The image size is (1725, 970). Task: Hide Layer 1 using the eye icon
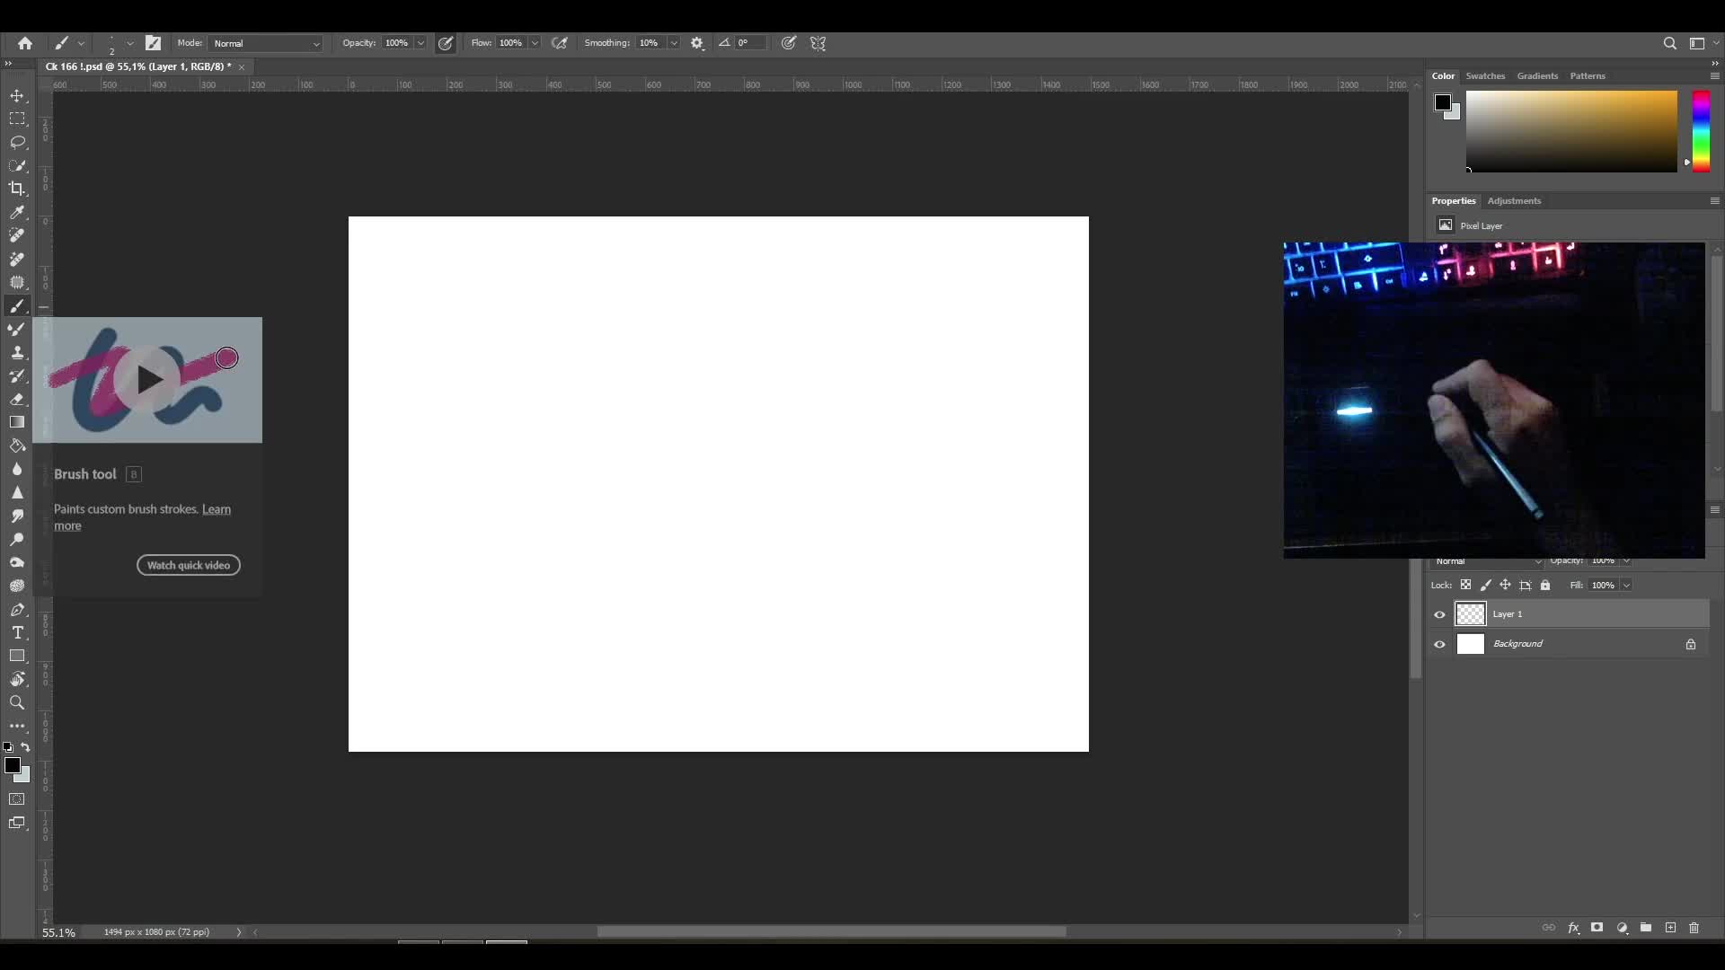click(1439, 614)
